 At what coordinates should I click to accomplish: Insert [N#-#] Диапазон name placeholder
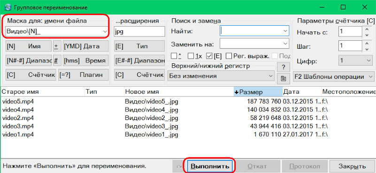pos(28,60)
